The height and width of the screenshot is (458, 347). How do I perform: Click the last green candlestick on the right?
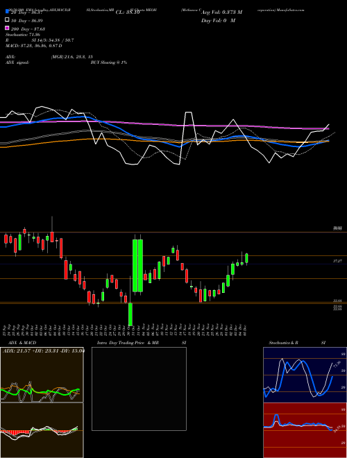[x=246, y=258]
